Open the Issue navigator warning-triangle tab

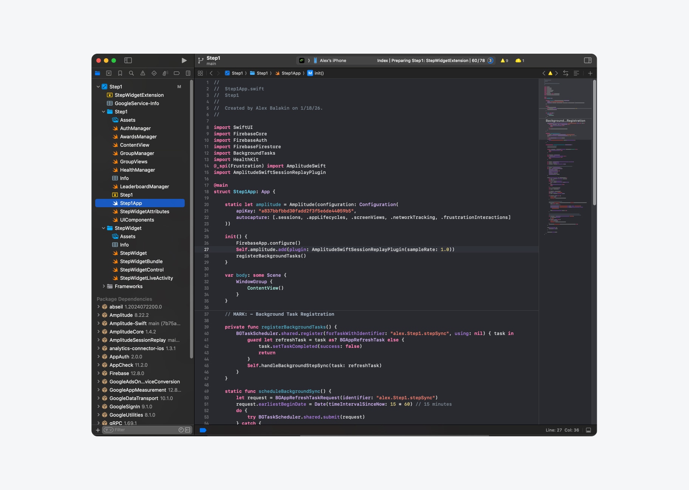click(143, 73)
